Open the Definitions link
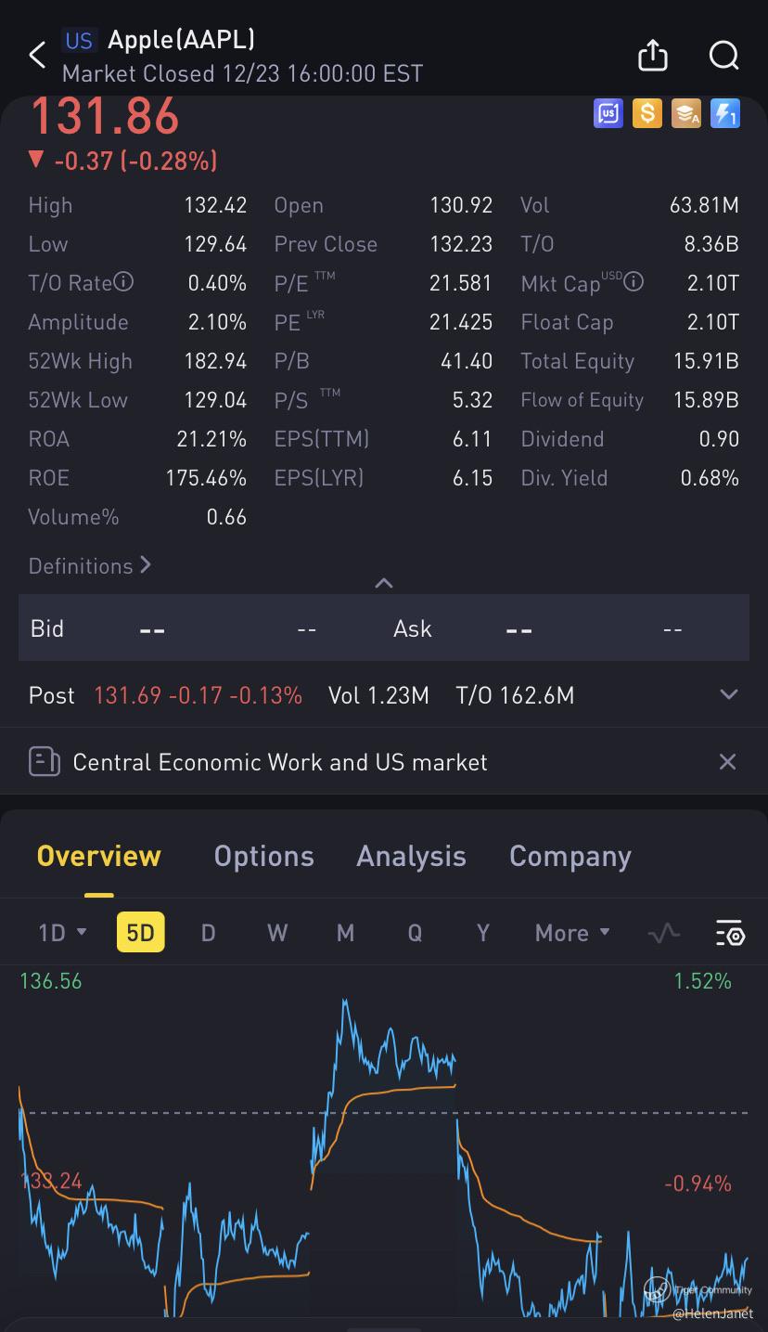The image size is (768, 1332). pyautogui.click(x=90, y=566)
